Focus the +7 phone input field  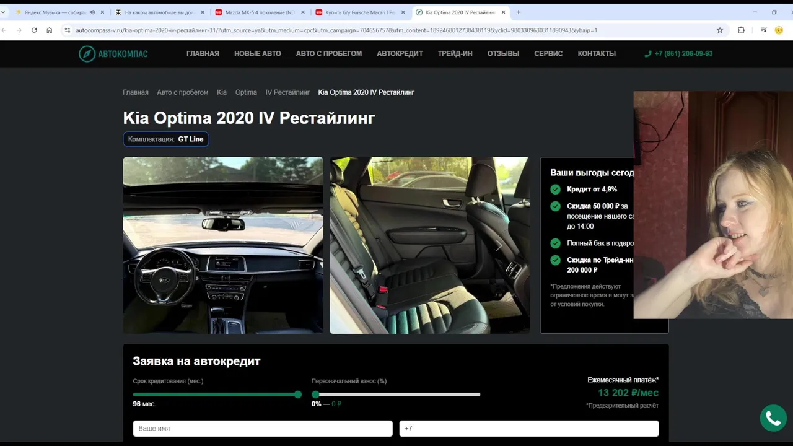click(x=529, y=429)
